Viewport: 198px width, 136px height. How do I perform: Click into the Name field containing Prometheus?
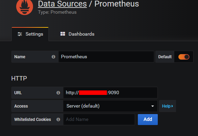106,57
